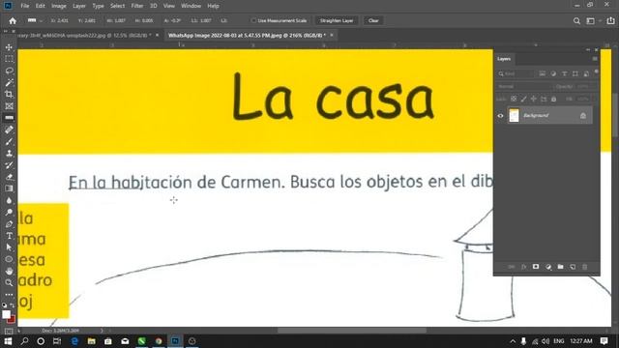Select the Dodge tool
The width and height of the screenshot is (619, 348).
pos(9,213)
